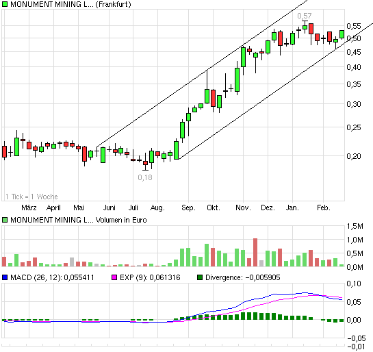Image resolution: width=373 pixels, height=352 pixels.
Task: Click the '1 Tick = 1 Woche' note
Action: pos(31,197)
